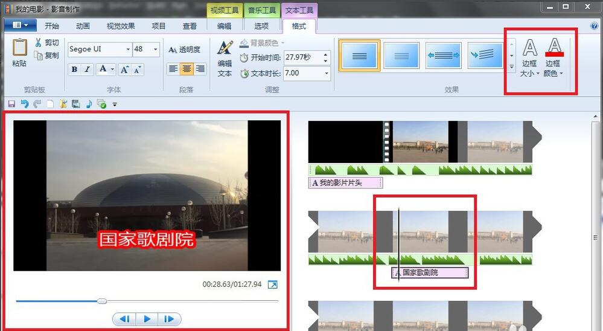Click the 开始时间 clock icon
This screenshot has width=603, height=331.
(x=244, y=58)
